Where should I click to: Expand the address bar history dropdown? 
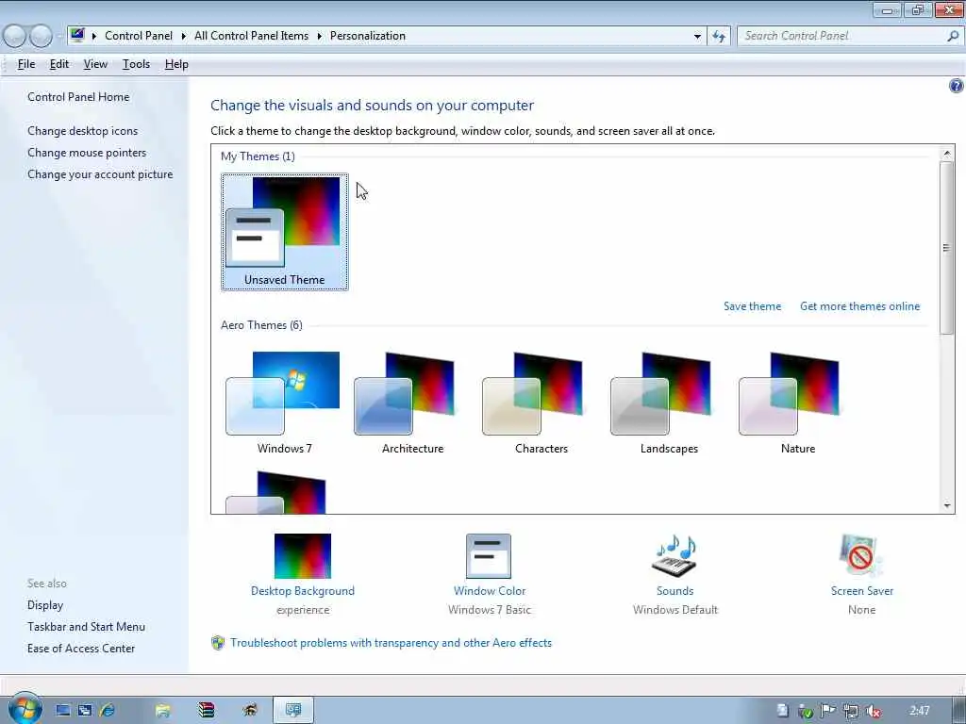pos(697,37)
